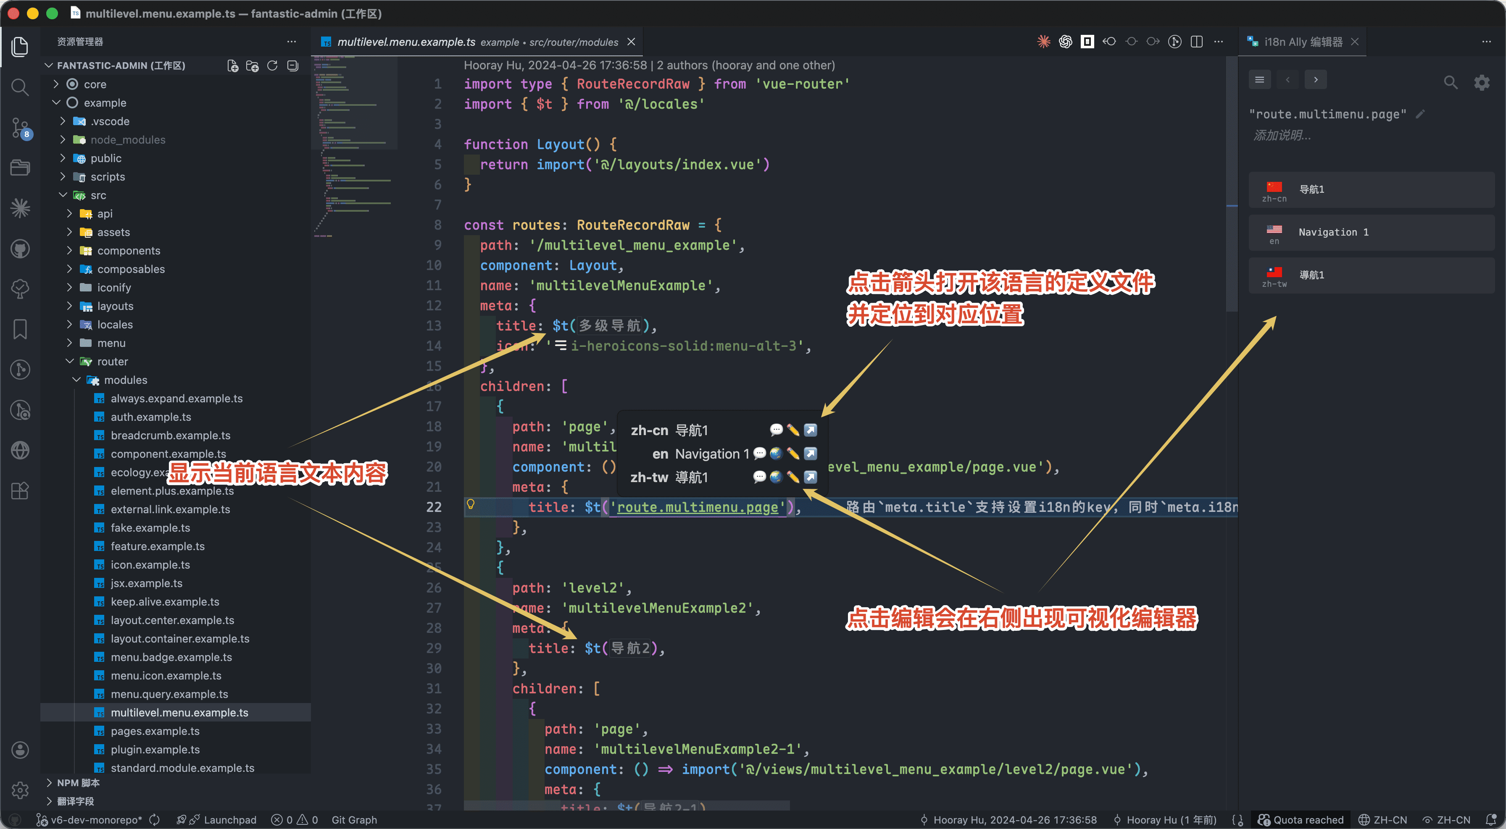Screen dimensions: 1506x829
Task: Open Git Graph from the status bar
Action: [x=354, y=820]
